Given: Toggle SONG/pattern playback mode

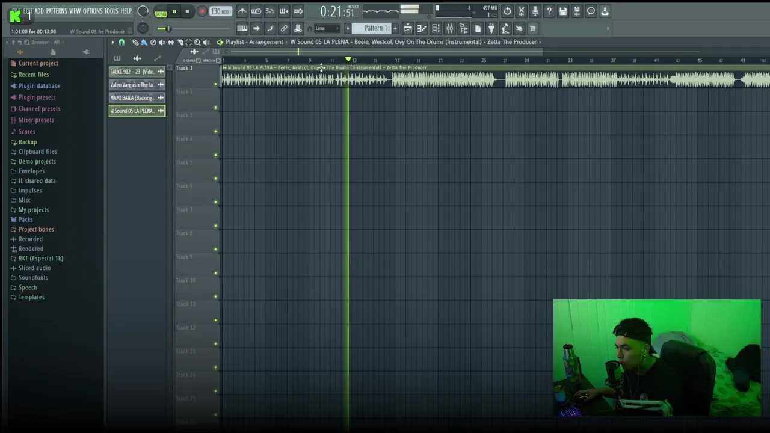Looking at the screenshot, I should pyautogui.click(x=161, y=11).
